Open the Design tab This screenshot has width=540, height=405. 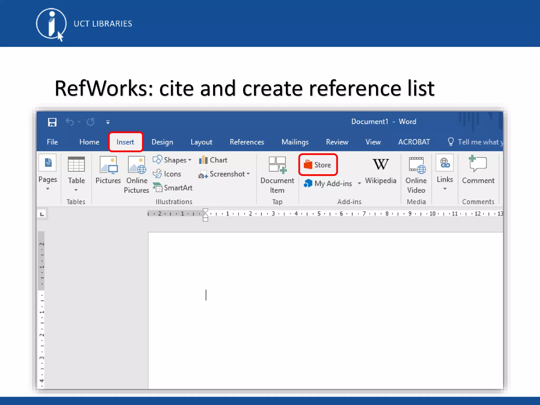click(162, 142)
